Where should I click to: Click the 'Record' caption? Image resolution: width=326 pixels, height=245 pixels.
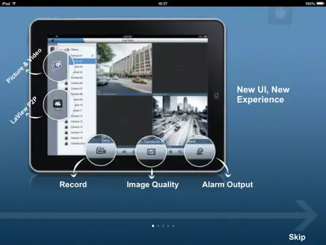click(73, 184)
